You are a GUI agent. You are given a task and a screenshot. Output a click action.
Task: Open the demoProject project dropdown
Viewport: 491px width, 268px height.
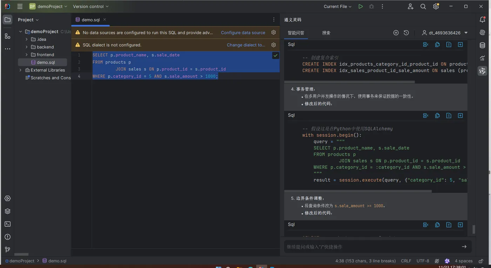[48, 6]
